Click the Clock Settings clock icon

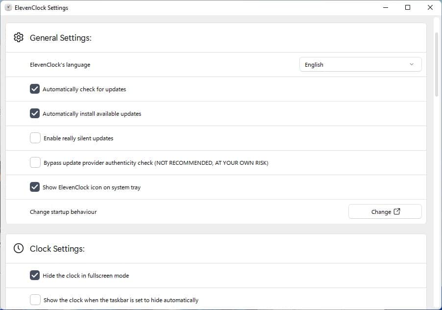19,249
